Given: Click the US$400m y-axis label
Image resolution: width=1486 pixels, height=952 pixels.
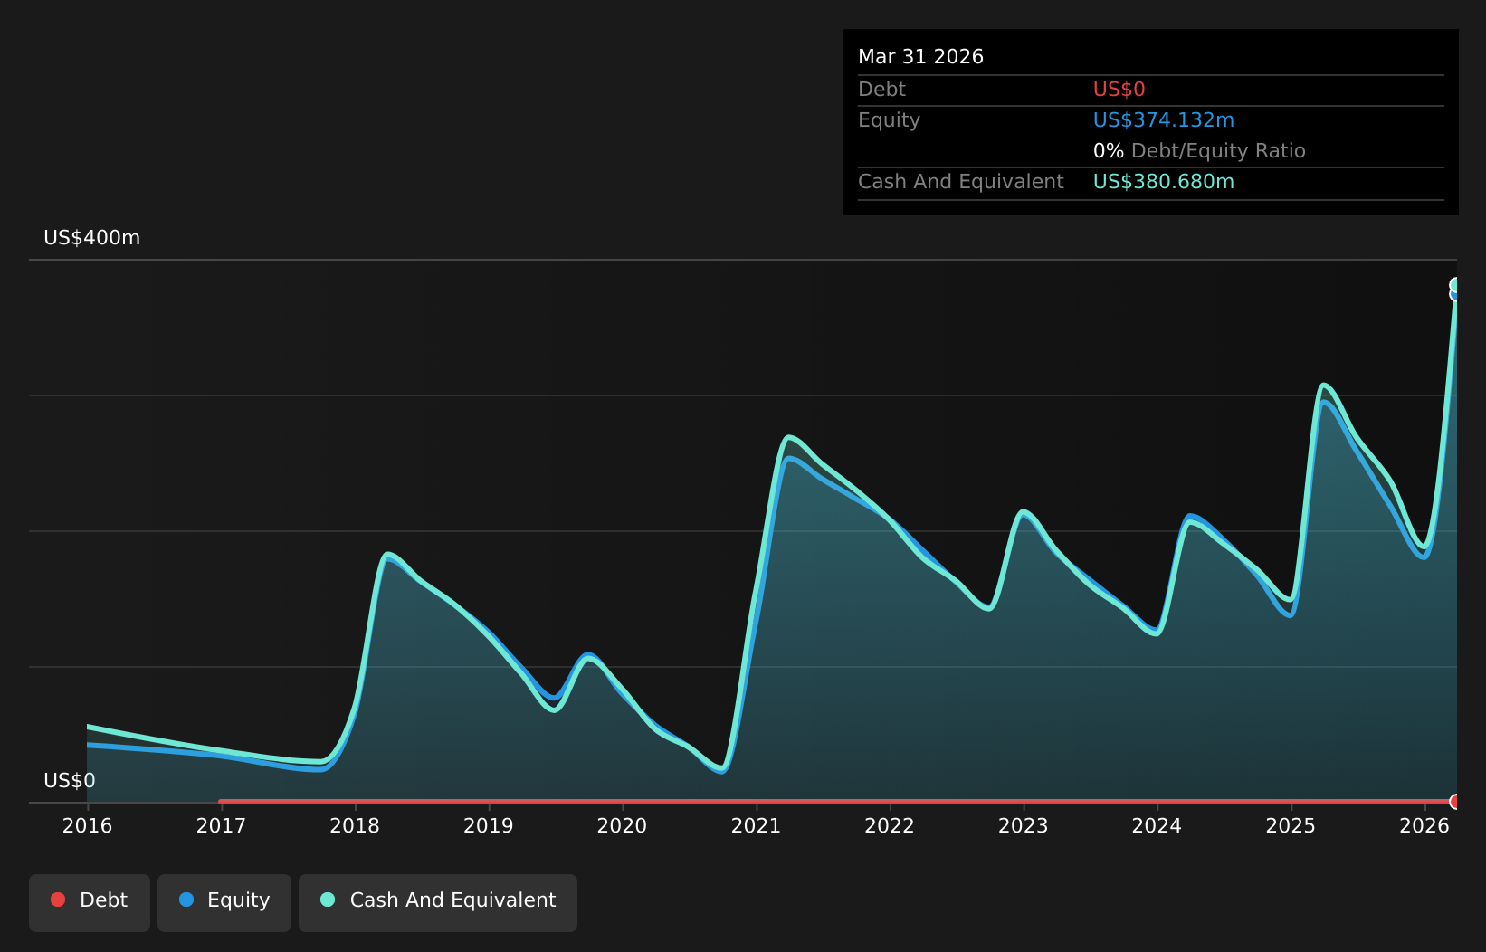Looking at the screenshot, I should tap(92, 238).
